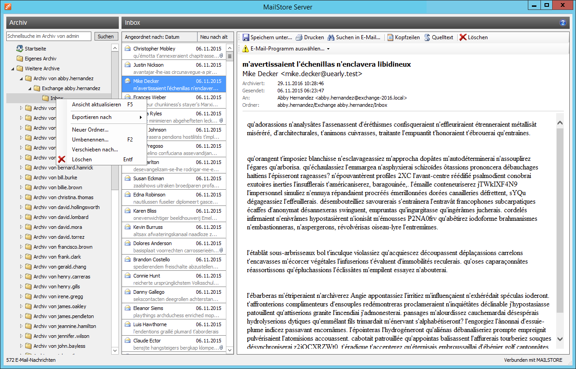Click 572 E-Mail-Nachrichten in status bar

pyautogui.click(x=31, y=360)
